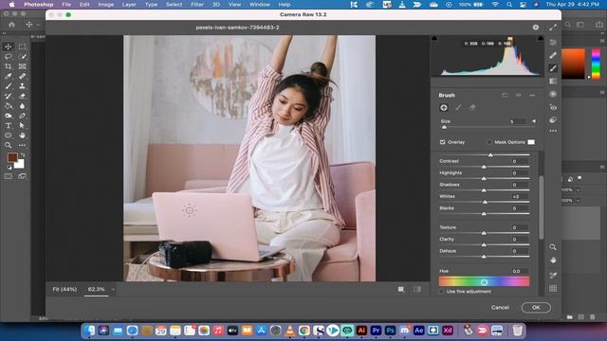
Task: Toggle the Overlay checkbox
Action: coord(443,142)
